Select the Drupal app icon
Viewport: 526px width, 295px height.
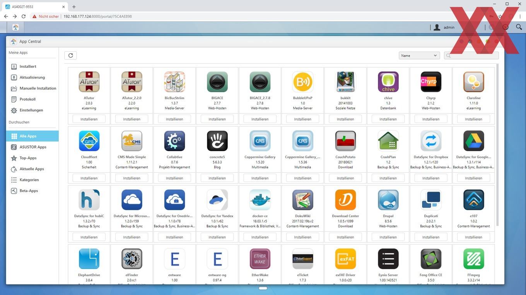pos(388,200)
